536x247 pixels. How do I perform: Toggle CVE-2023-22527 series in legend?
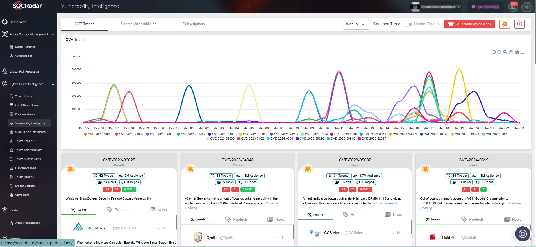click(x=372, y=138)
